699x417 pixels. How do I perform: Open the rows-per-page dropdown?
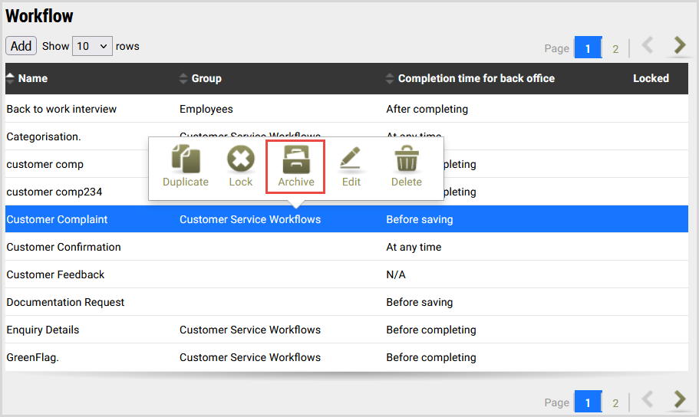(x=92, y=46)
